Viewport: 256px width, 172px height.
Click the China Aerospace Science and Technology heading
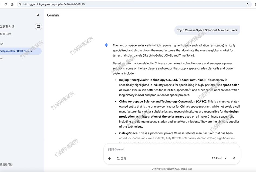pyautogui.click(x=163, y=101)
